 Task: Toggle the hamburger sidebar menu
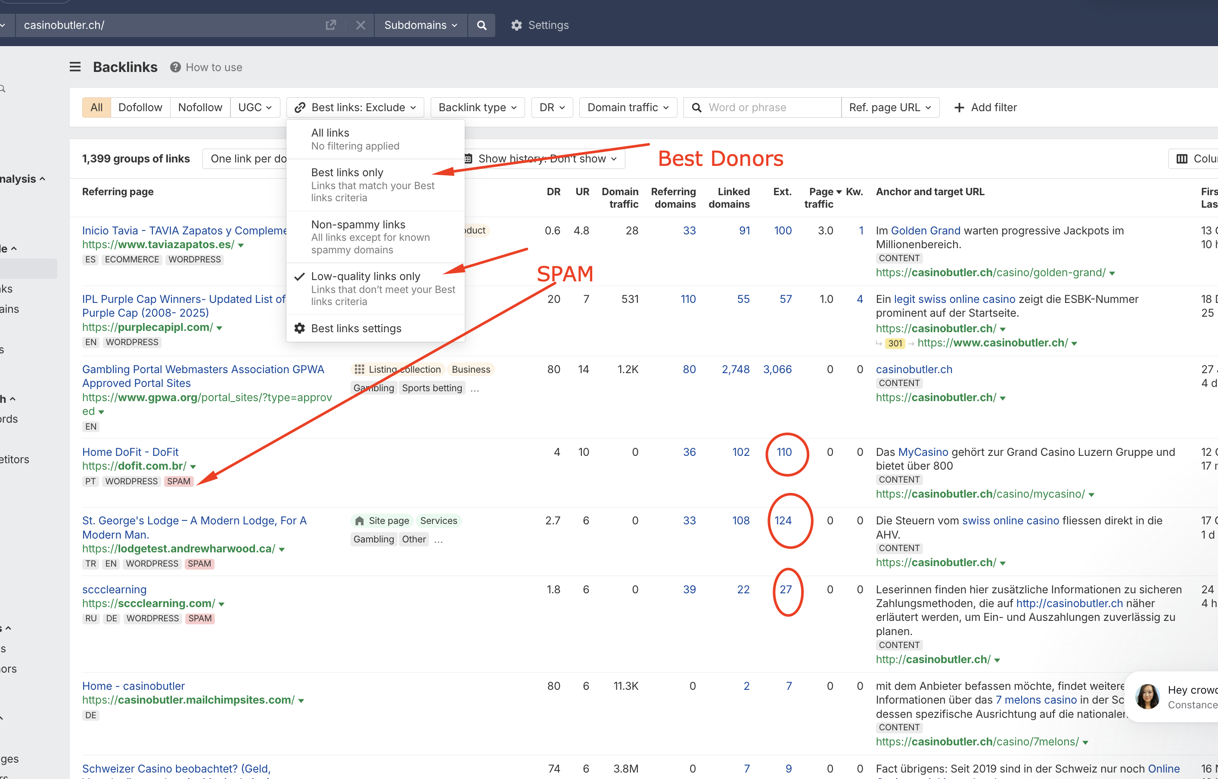(75, 67)
